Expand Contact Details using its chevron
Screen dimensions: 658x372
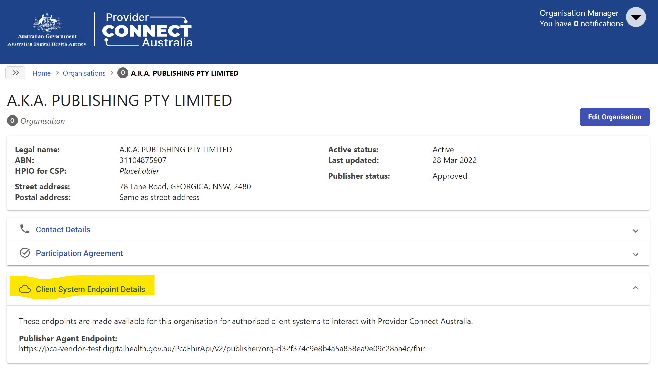click(x=635, y=231)
